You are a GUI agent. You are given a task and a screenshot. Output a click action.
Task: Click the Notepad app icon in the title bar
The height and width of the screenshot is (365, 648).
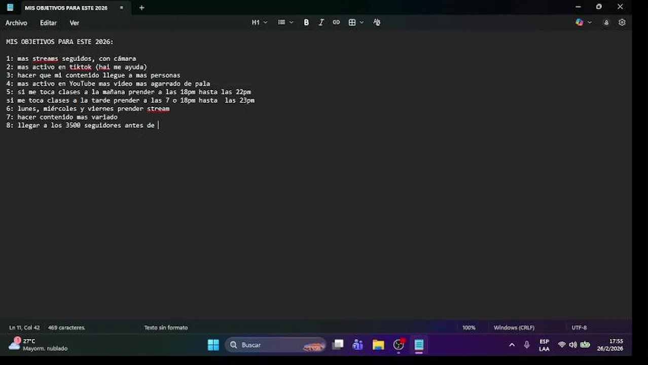[10, 7]
